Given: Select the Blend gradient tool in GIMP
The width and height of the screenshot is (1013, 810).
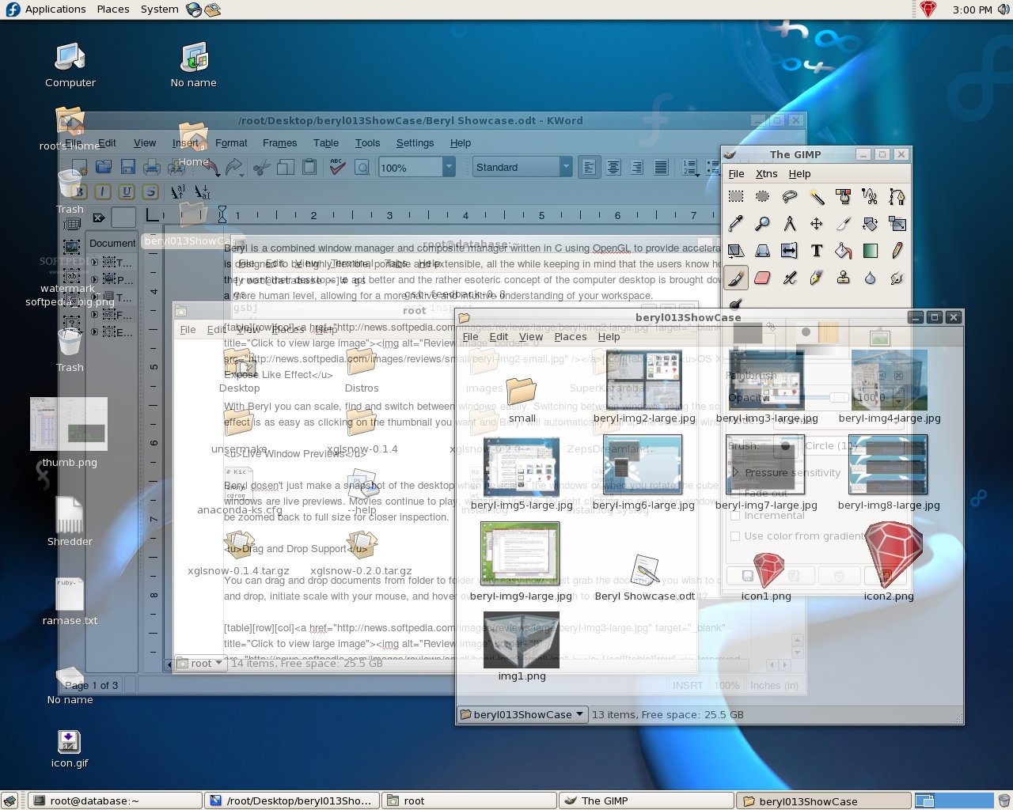Looking at the screenshot, I should click(x=871, y=251).
